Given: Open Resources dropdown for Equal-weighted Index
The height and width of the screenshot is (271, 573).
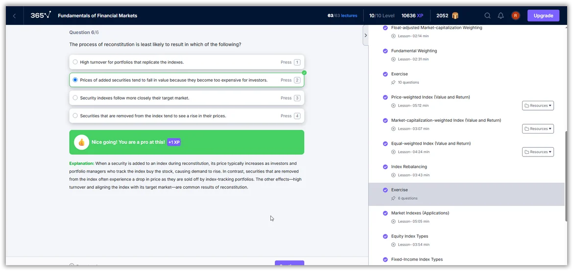Looking at the screenshot, I should click(x=538, y=152).
